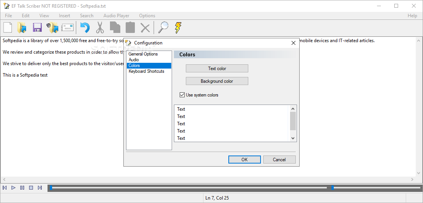Click the app icon in main title bar
The image size is (423, 203).
6,6
